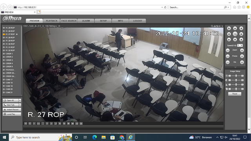Increase Focus with the plus button
Viewport: 251px width, 141px height.
[242, 56]
